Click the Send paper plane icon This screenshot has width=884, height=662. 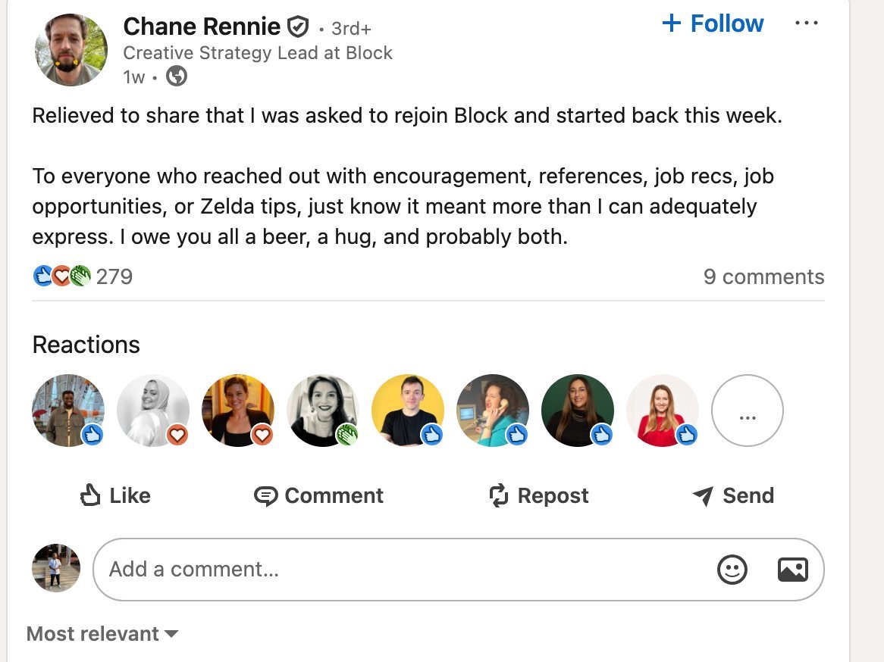click(x=703, y=496)
